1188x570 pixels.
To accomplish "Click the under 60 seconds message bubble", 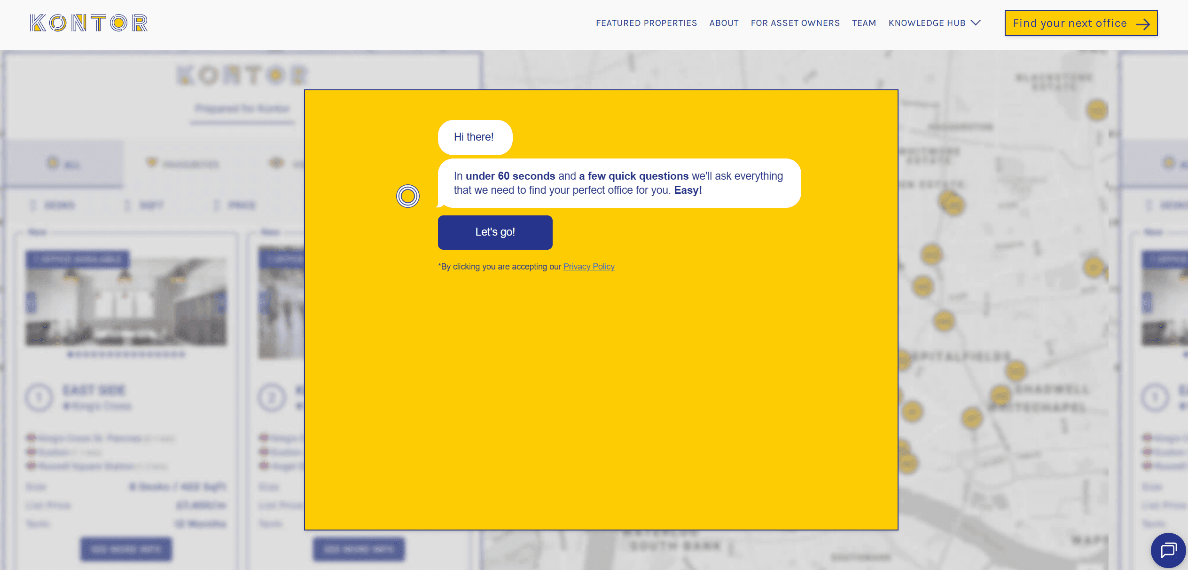I will tap(619, 183).
